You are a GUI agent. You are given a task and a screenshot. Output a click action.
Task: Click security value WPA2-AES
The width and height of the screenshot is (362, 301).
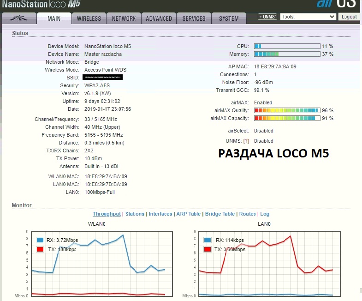(x=97, y=85)
